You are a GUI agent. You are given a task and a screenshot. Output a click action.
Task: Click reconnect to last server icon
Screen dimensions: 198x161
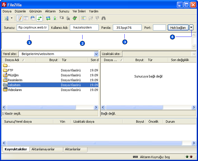75,18
